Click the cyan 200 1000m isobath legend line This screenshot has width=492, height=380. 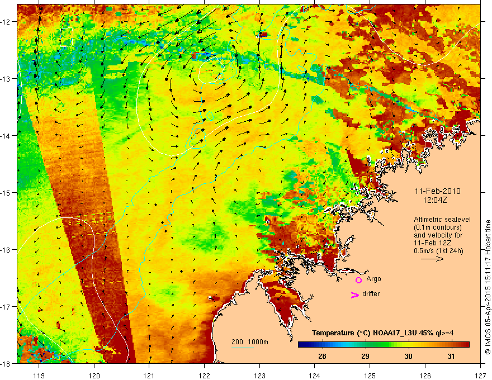point(243,348)
